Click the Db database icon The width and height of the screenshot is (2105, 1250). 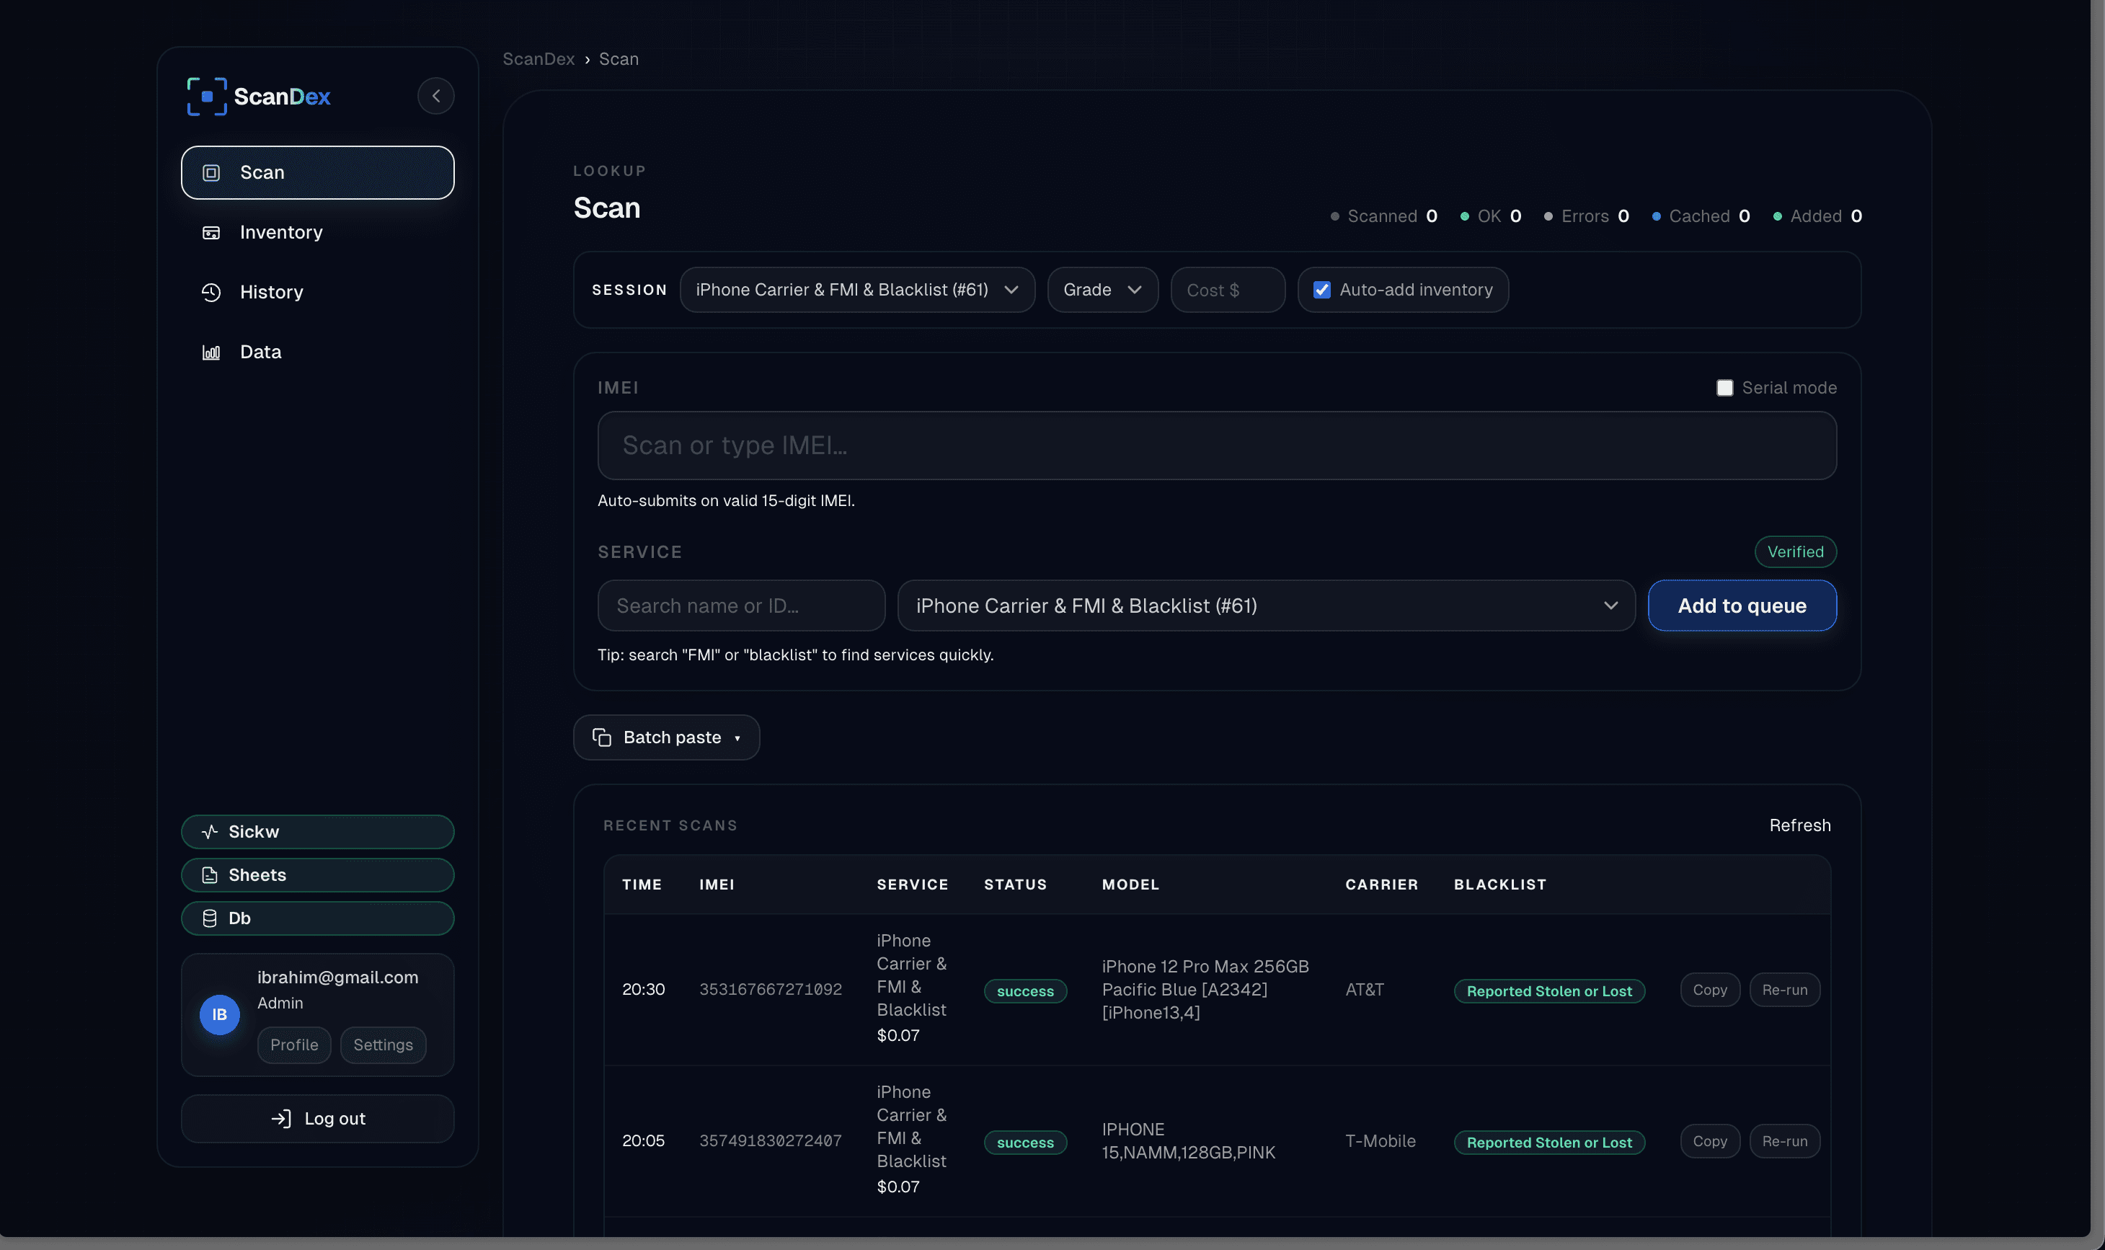(x=210, y=918)
